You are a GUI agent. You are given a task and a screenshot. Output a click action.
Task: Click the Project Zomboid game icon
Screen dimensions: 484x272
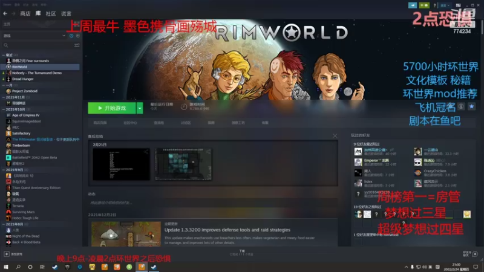point(8,91)
